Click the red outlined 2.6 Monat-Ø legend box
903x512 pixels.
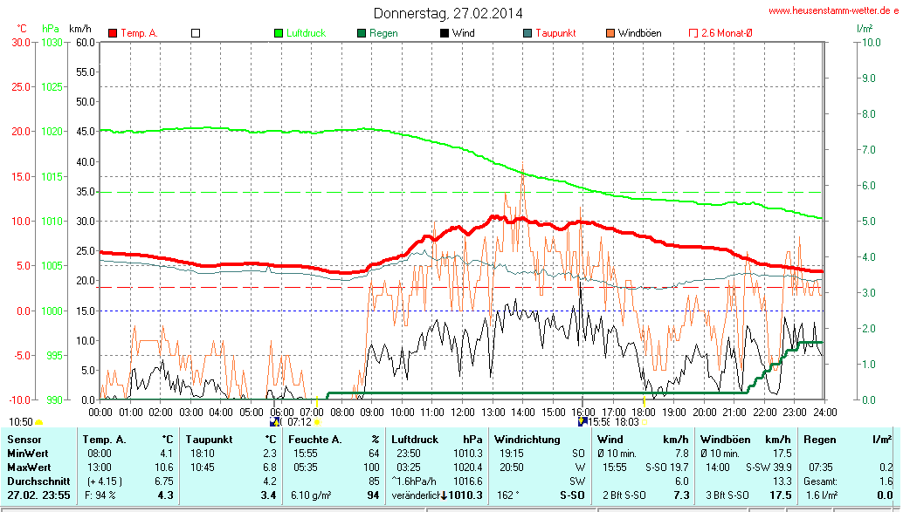[693, 33]
